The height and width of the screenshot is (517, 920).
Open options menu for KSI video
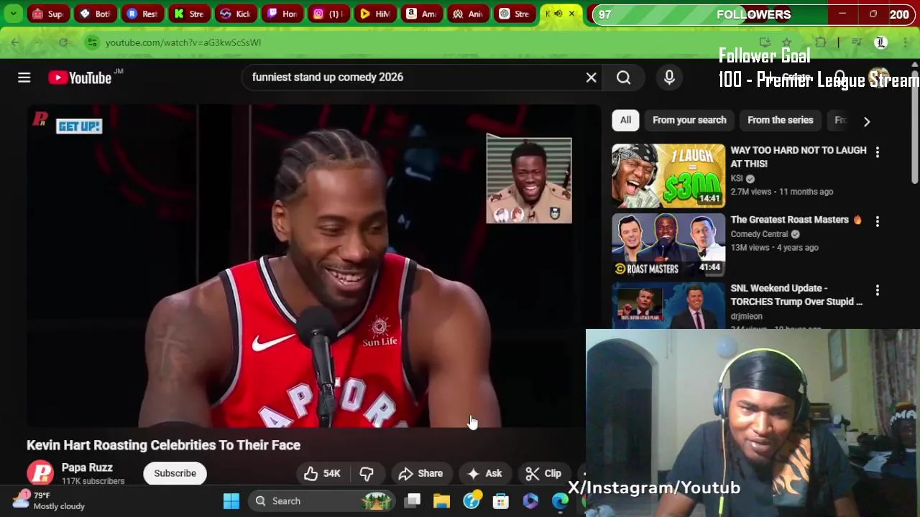[x=877, y=152]
